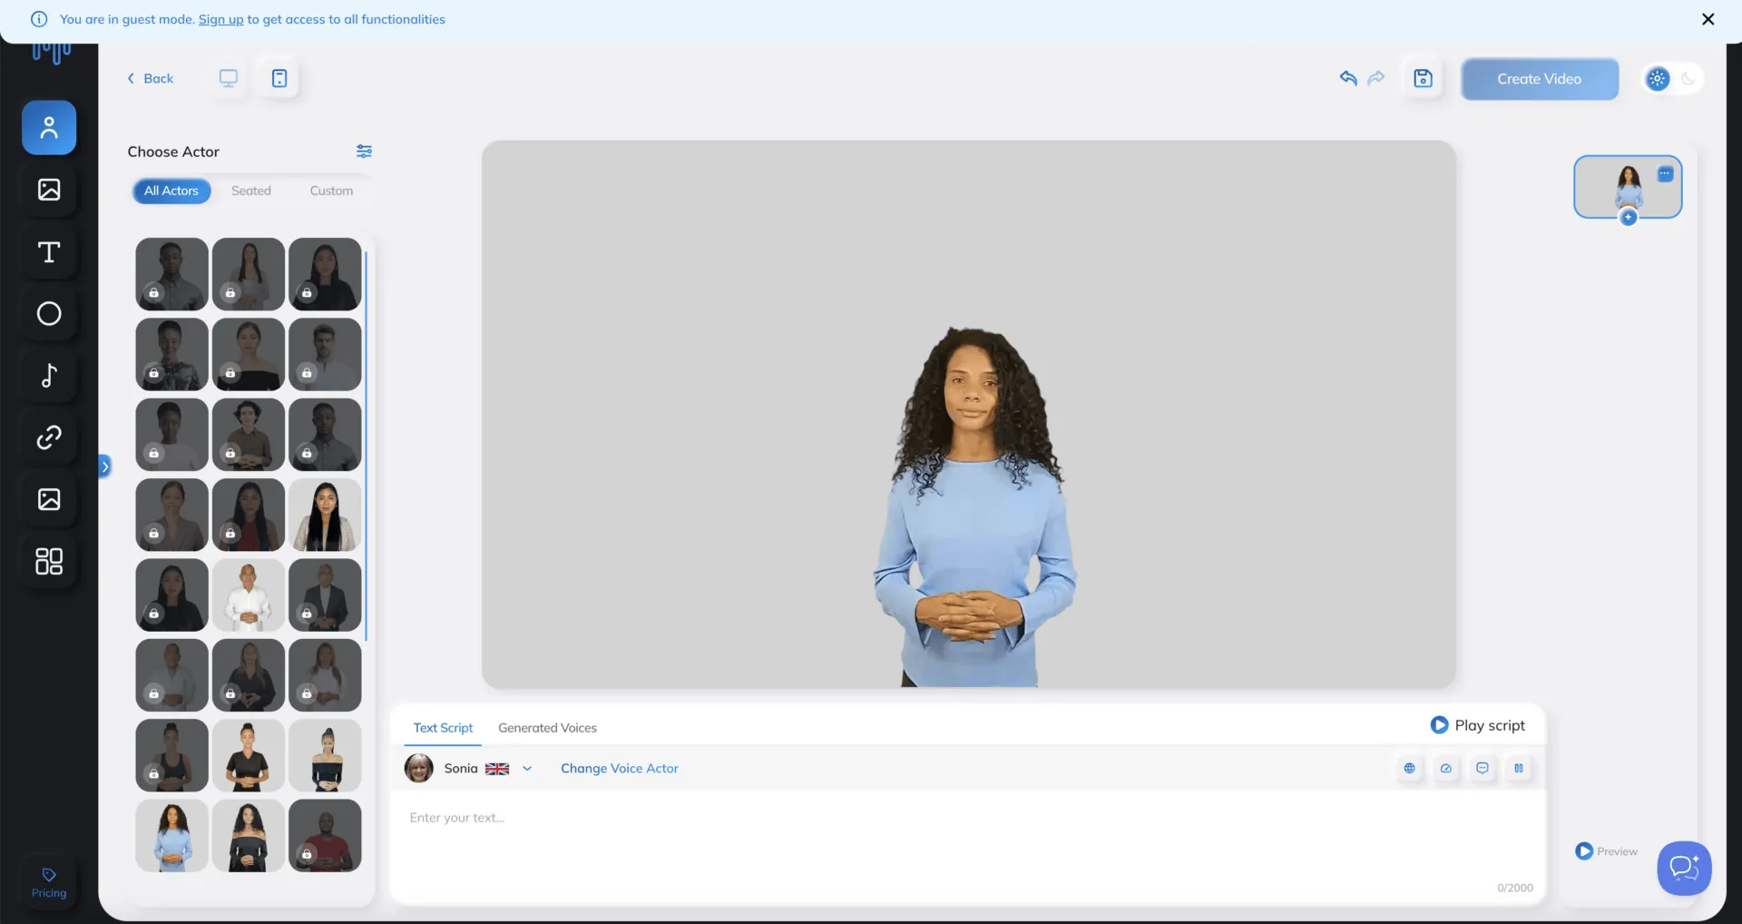Image resolution: width=1742 pixels, height=924 pixels.
Task: Click the pause marker icon in script toolbar
Action: 1519,768
